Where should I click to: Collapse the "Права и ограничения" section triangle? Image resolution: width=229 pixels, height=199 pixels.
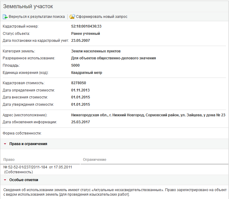coord(5,144)
